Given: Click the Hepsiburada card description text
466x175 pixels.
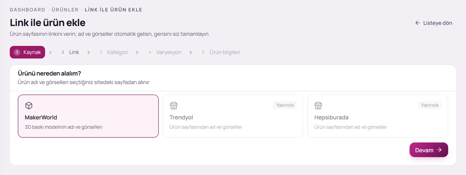Looking at the screenshot, I should point(350,127).
